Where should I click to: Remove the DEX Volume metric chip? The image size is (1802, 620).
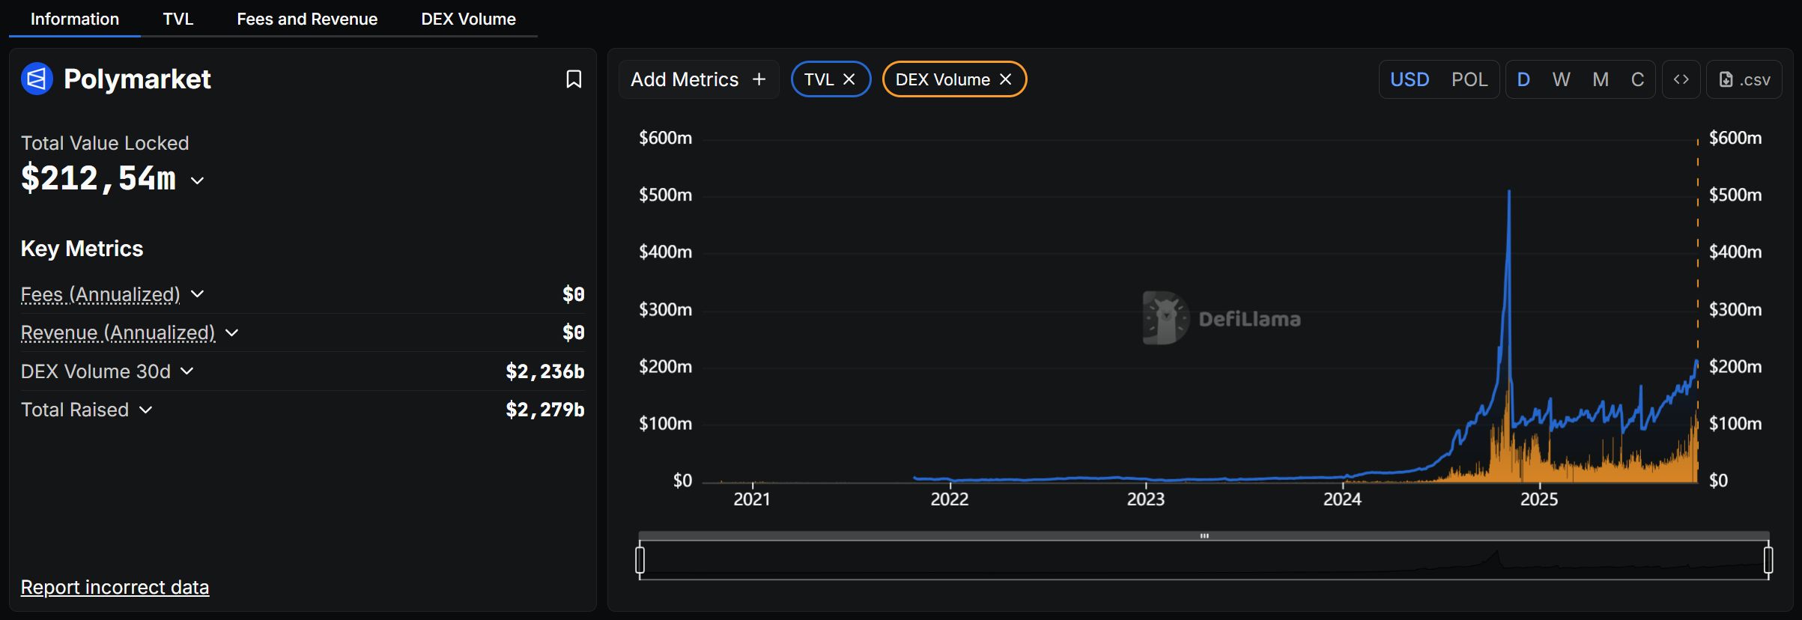(1006, 79)
